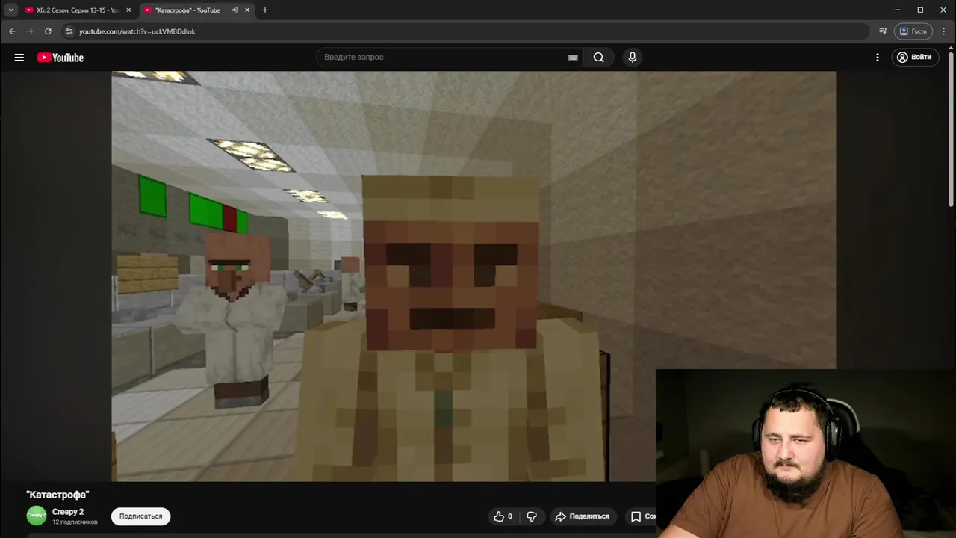Click the browser forward arrow
The width and height of the screenshot is (956, 538).
coord(30,31)
